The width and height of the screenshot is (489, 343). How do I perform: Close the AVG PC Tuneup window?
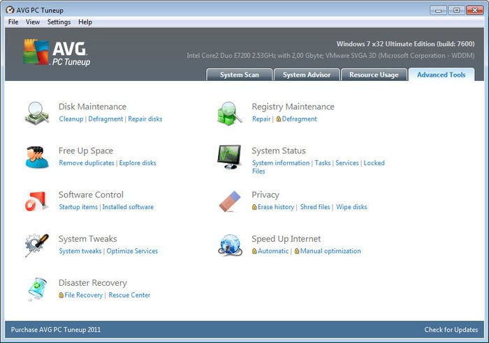tap(474, 10)
